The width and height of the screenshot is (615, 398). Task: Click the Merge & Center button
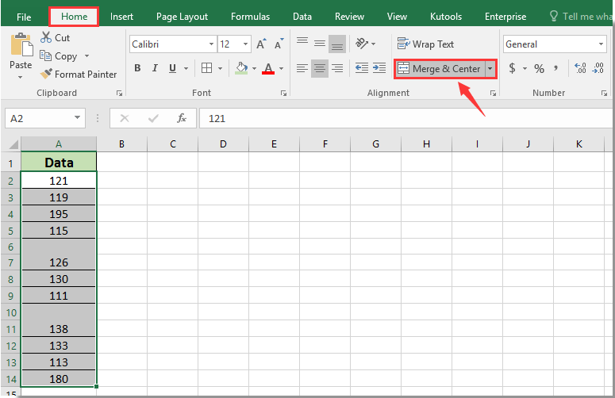(x=440, y=69)
